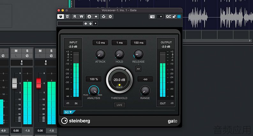Click the Input -2.0 dB level readout
The image size is (253, 136).
click(73, 47)
